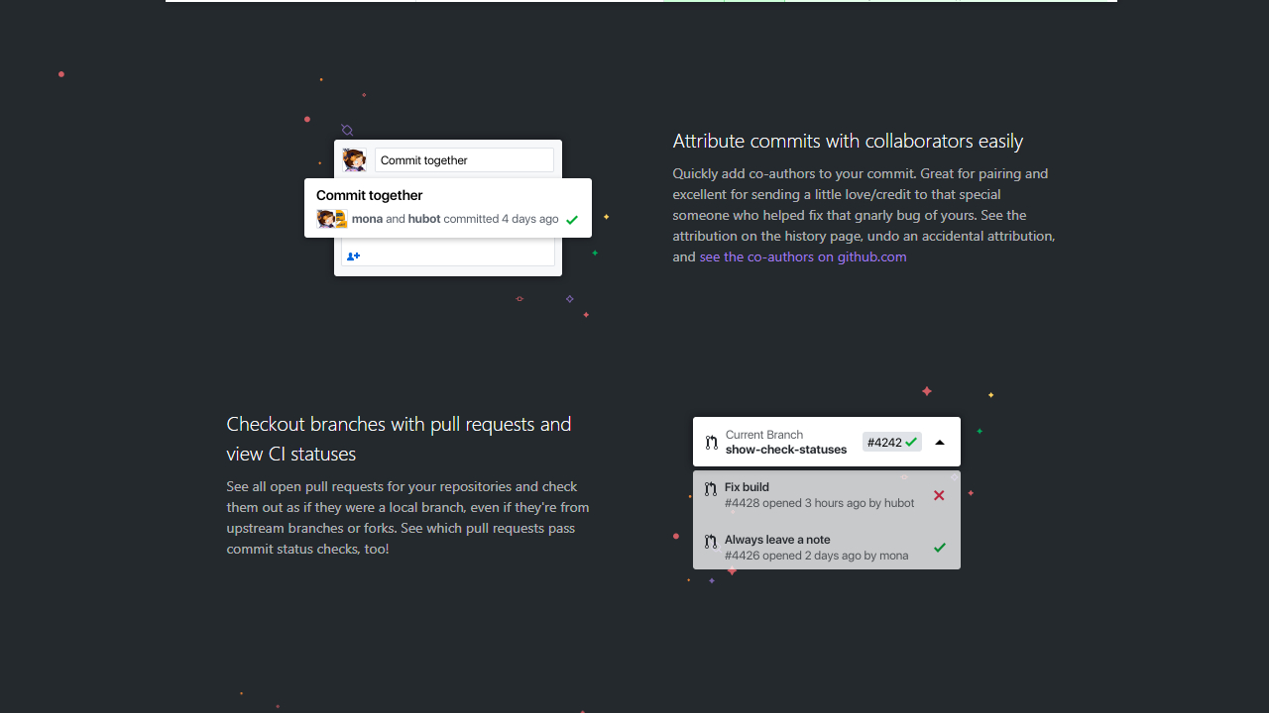Viewport: 1269px width, 713px height.
Task: Click the red failed-status X on Fix build
Action: point(939,495)
